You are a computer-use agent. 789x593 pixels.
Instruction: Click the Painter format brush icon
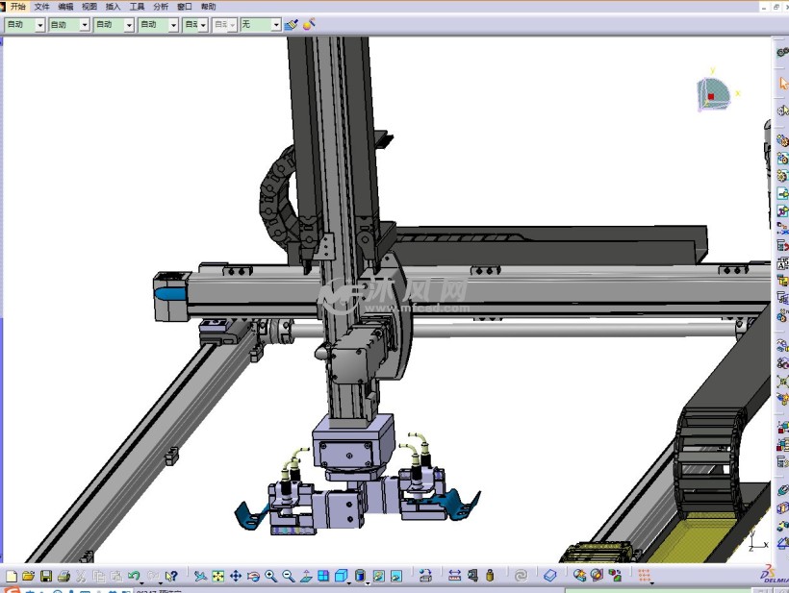coord(291,25)
